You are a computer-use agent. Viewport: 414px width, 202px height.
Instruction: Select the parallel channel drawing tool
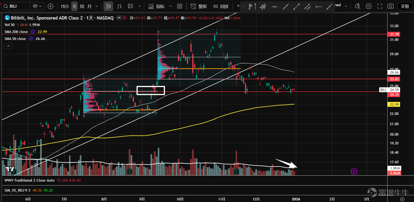coord(307,7)
